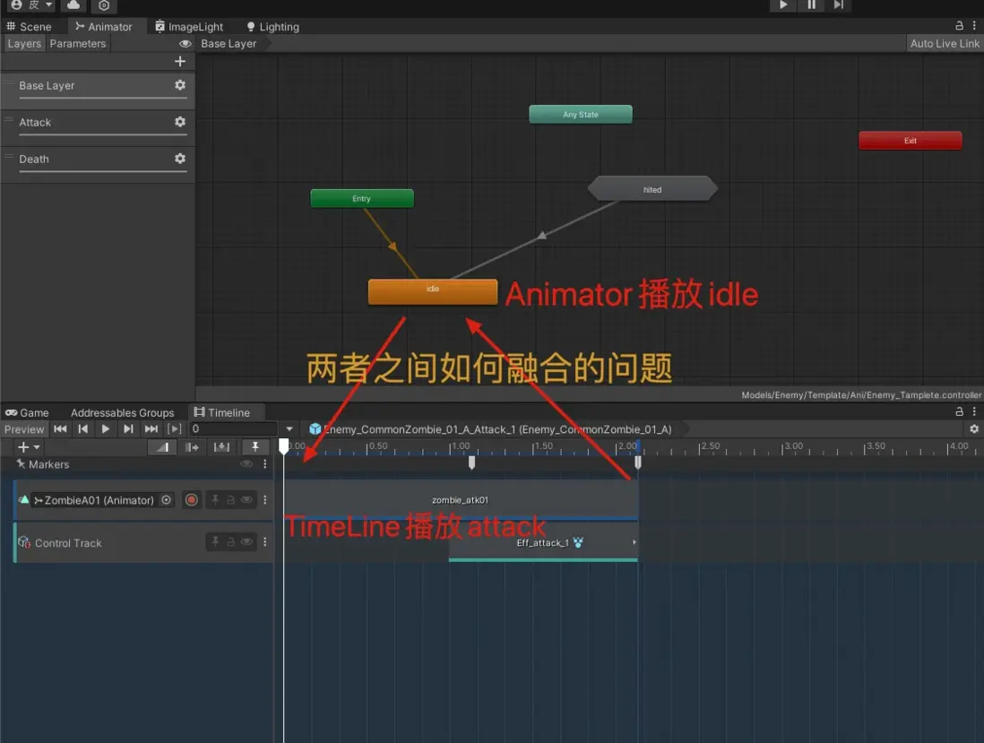This screenshot has height=743, width=984.
Task: Select the hited sub-state machine node
Action: tap(652, 189)
